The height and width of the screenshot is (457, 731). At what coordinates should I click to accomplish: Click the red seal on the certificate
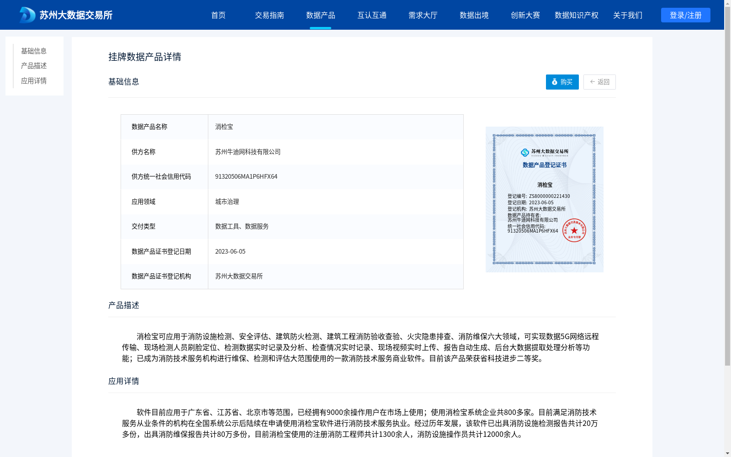click(x=574, y=230)
